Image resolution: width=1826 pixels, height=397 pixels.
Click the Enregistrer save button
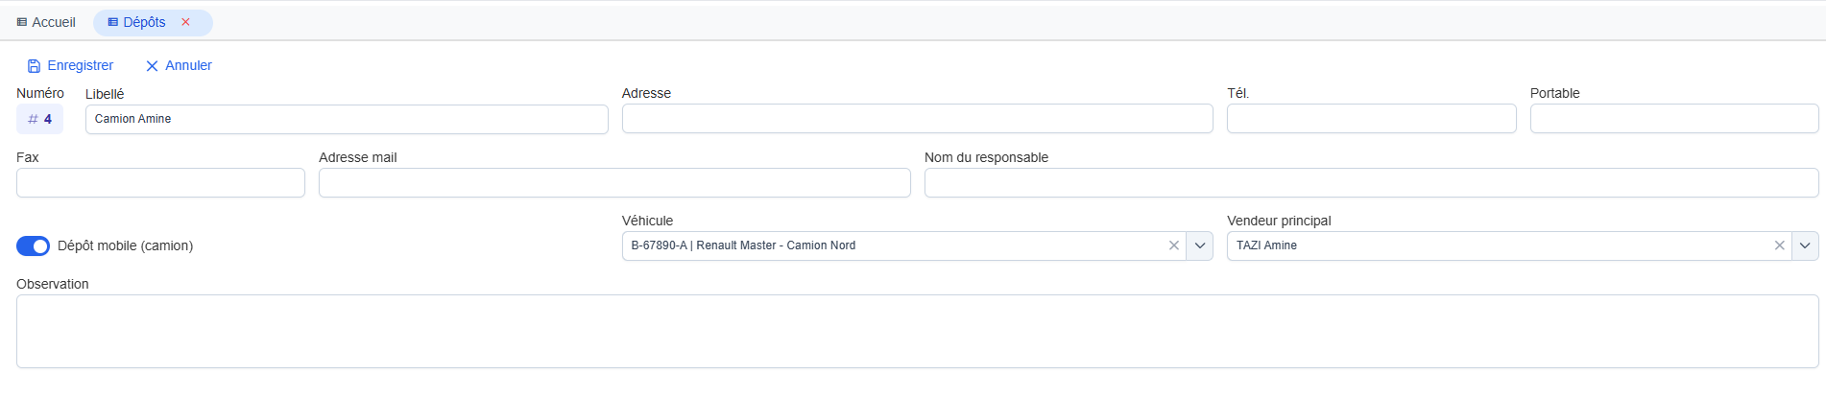pos(70,65)
